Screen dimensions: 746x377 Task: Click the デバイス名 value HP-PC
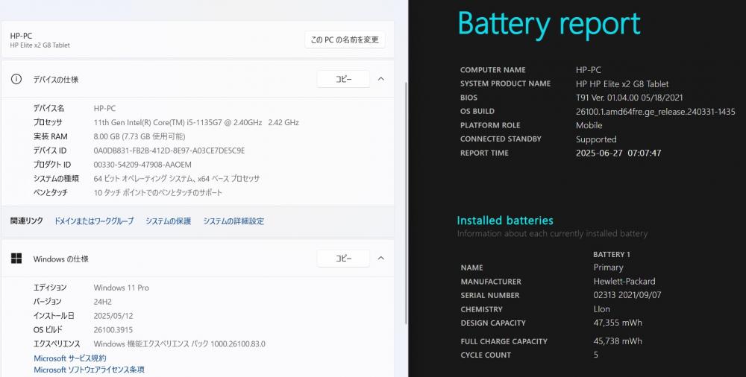coord(104,108)
